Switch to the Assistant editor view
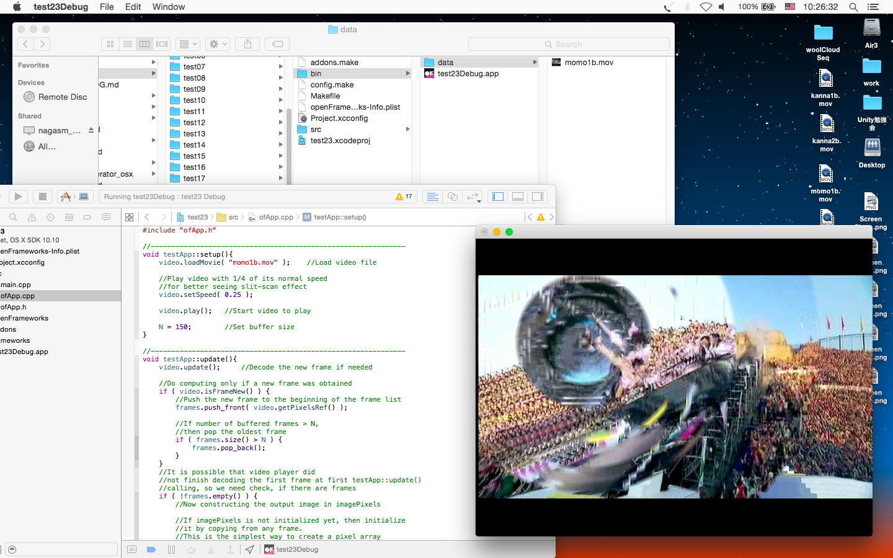The width and height of the screenshot is (893, 558). click(453, 197)
